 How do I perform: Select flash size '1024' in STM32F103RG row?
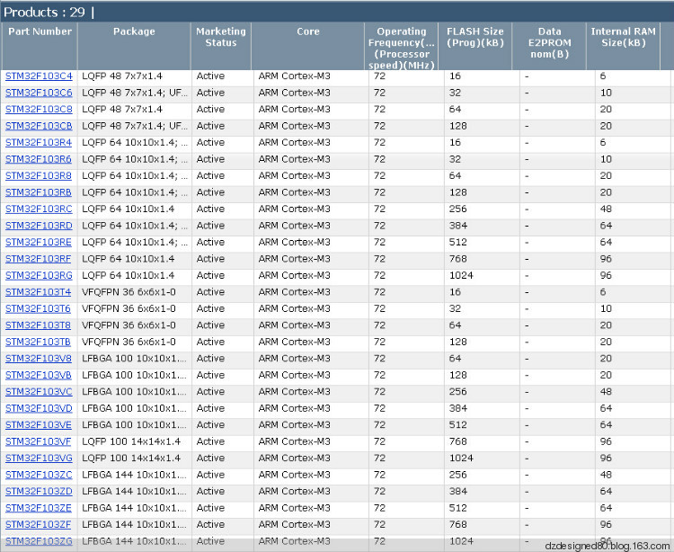coord(461,276)
